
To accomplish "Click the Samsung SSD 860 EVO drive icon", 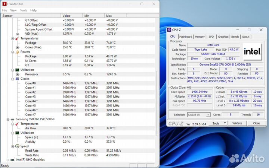I will point(13,119).
